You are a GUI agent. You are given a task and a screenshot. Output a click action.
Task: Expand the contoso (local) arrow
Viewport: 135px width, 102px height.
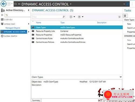point(29,24)
